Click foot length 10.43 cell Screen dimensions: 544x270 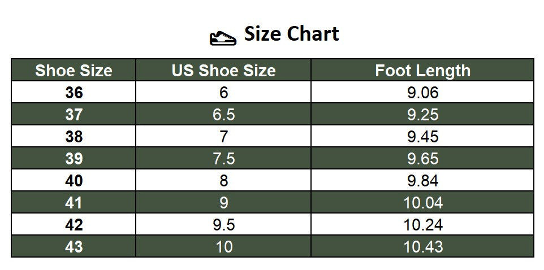(x=422, y=246)
